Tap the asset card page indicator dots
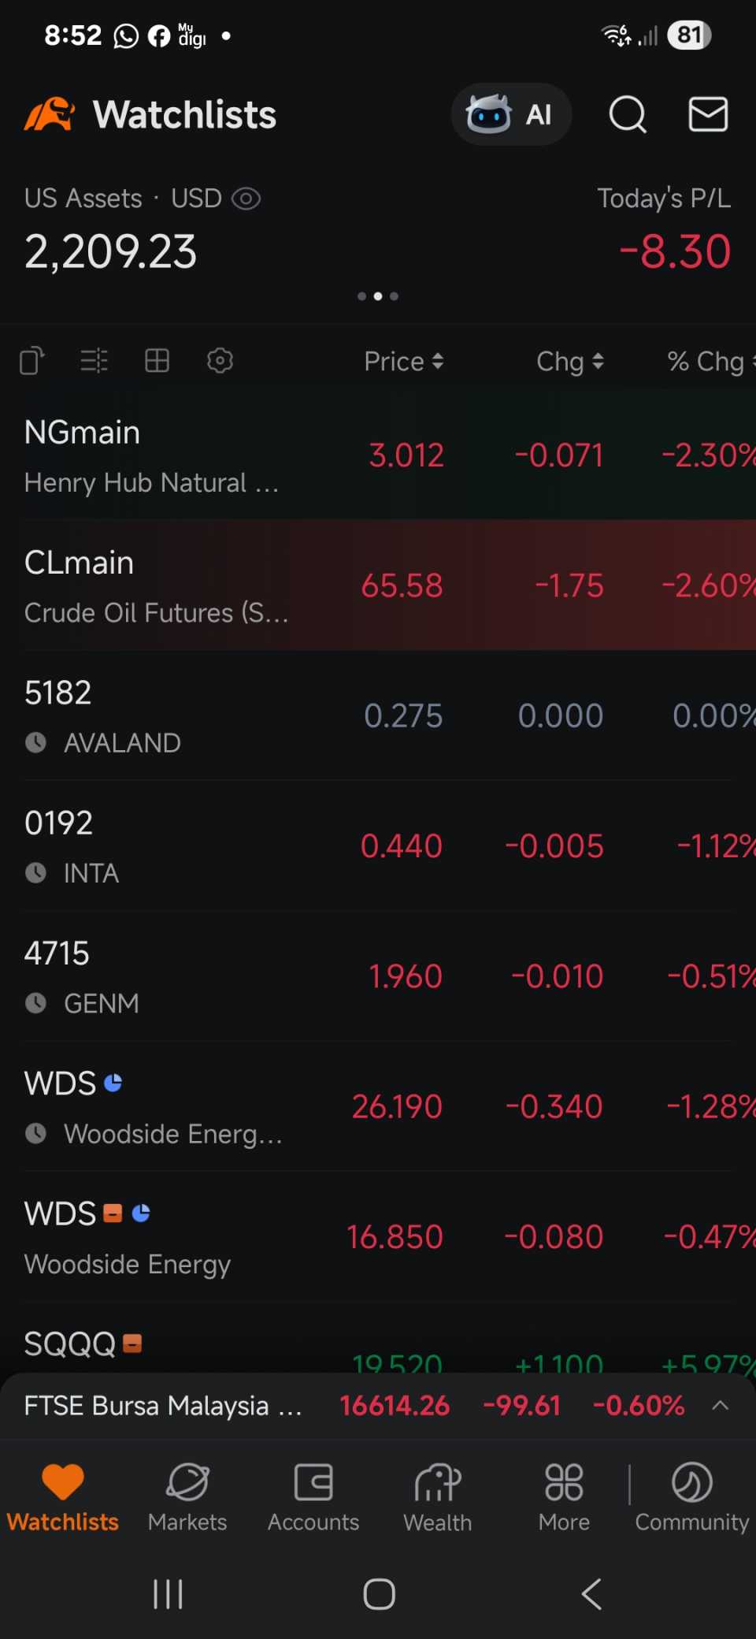The image size is (756, 1639). (378, 296)
